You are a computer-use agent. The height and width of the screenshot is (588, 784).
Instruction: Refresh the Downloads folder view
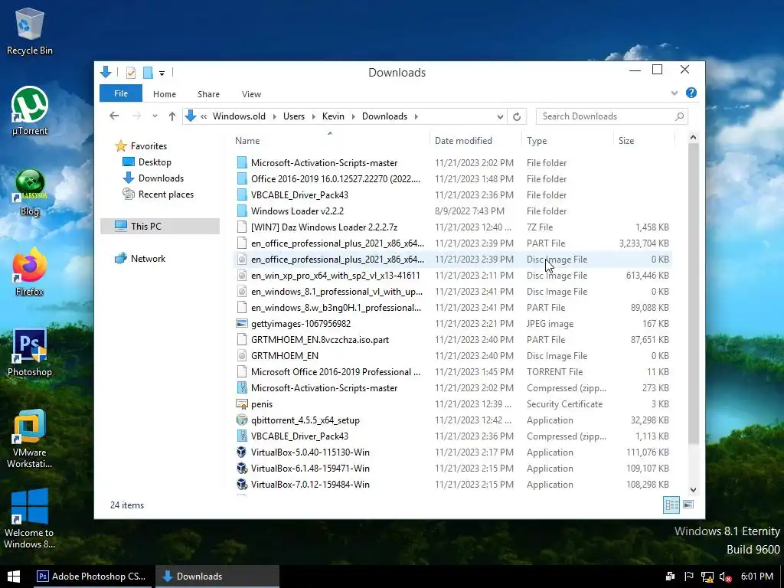point(517,116)
